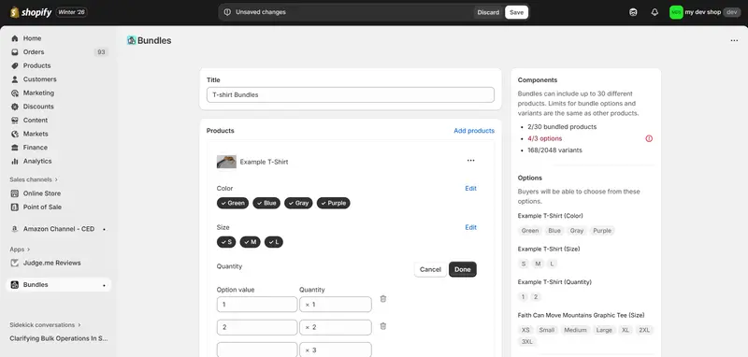Click the quantity field showing × 2
The width and height of the screenshot is (748, 357).
pyautogui.click(x=336, y=327)
